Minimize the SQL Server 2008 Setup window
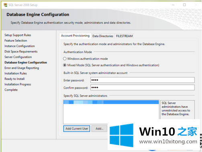 173,5
